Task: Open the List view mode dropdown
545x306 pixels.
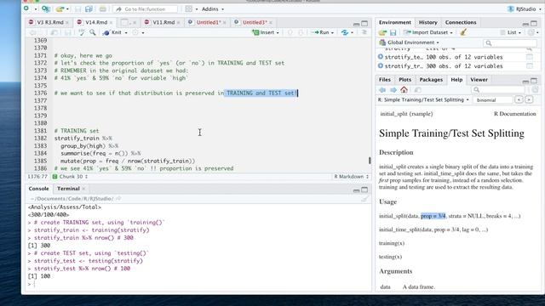Action: pos(511,32)
